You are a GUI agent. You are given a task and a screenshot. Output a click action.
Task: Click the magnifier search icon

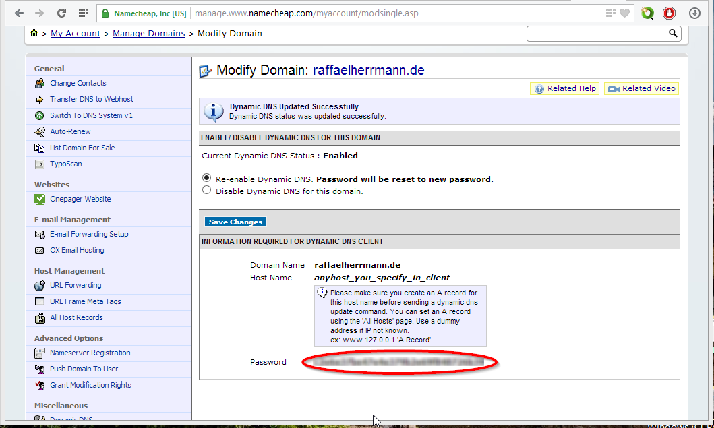673,33
